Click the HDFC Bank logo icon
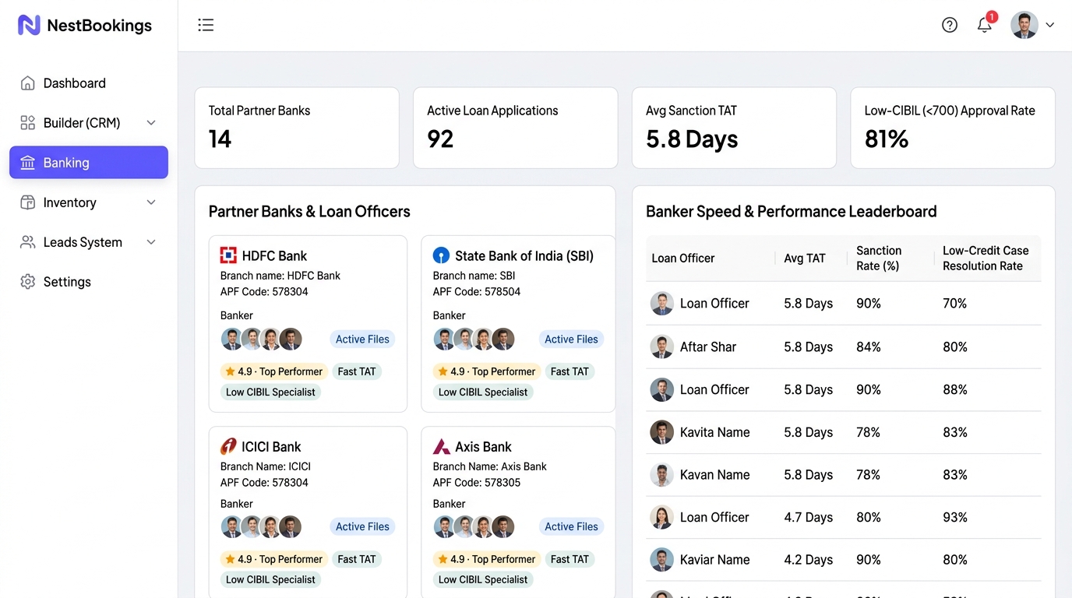Viewport: 1072px width, 598px height. 228,255
